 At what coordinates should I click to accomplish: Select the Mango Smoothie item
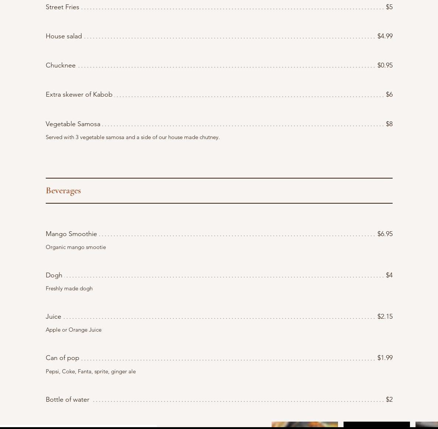coord(71,234)
